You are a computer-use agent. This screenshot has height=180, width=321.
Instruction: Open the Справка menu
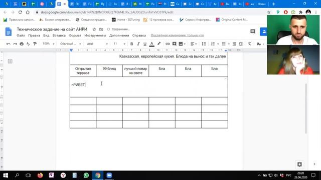tap(139, 35)
